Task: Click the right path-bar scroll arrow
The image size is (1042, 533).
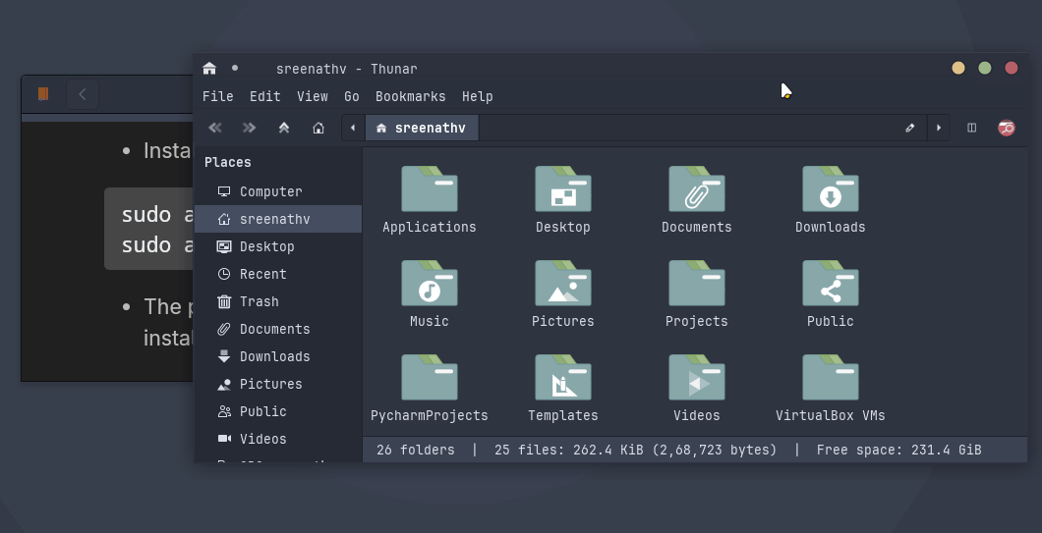Action: pos(939,128)
